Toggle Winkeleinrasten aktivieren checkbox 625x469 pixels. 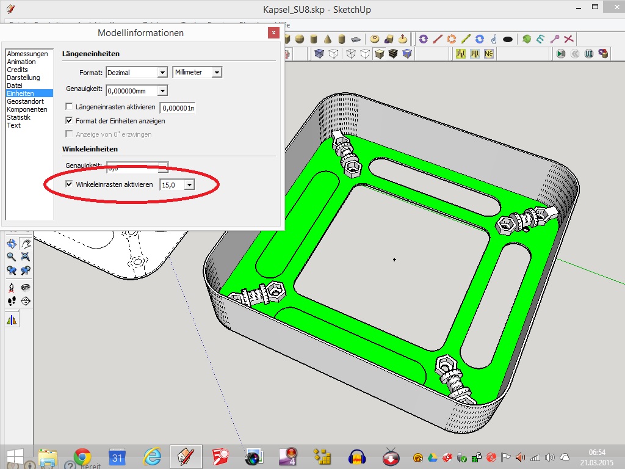coord(70,184)
